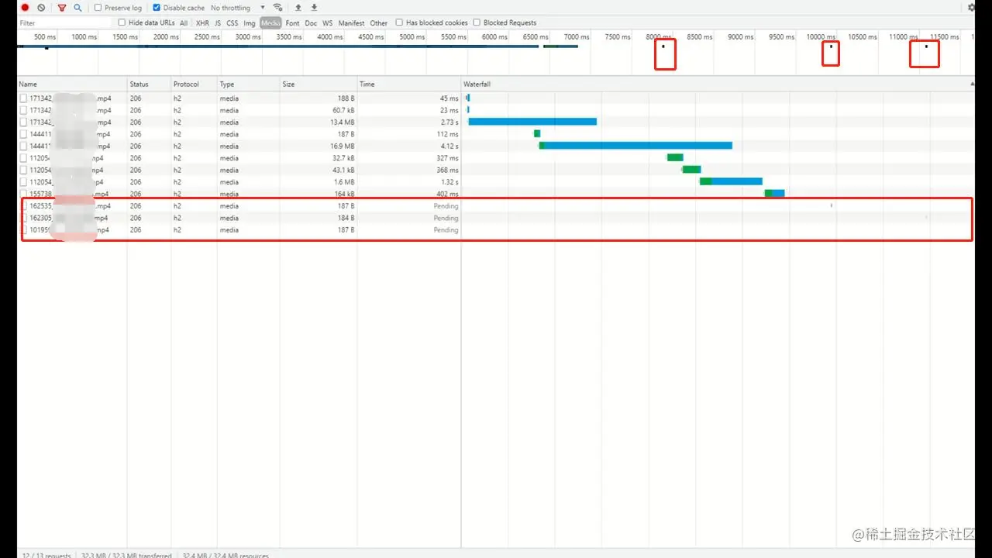The width and height of the screenshot is (992, 558).
Task: Sort requests by Status column
Action: pos(149,84)
